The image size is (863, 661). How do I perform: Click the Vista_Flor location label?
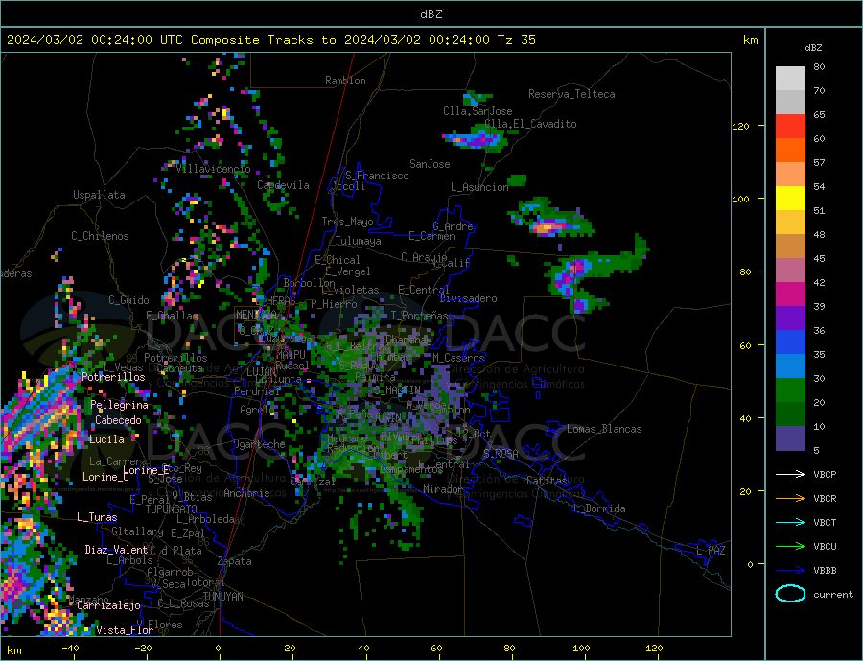point(125,630)
